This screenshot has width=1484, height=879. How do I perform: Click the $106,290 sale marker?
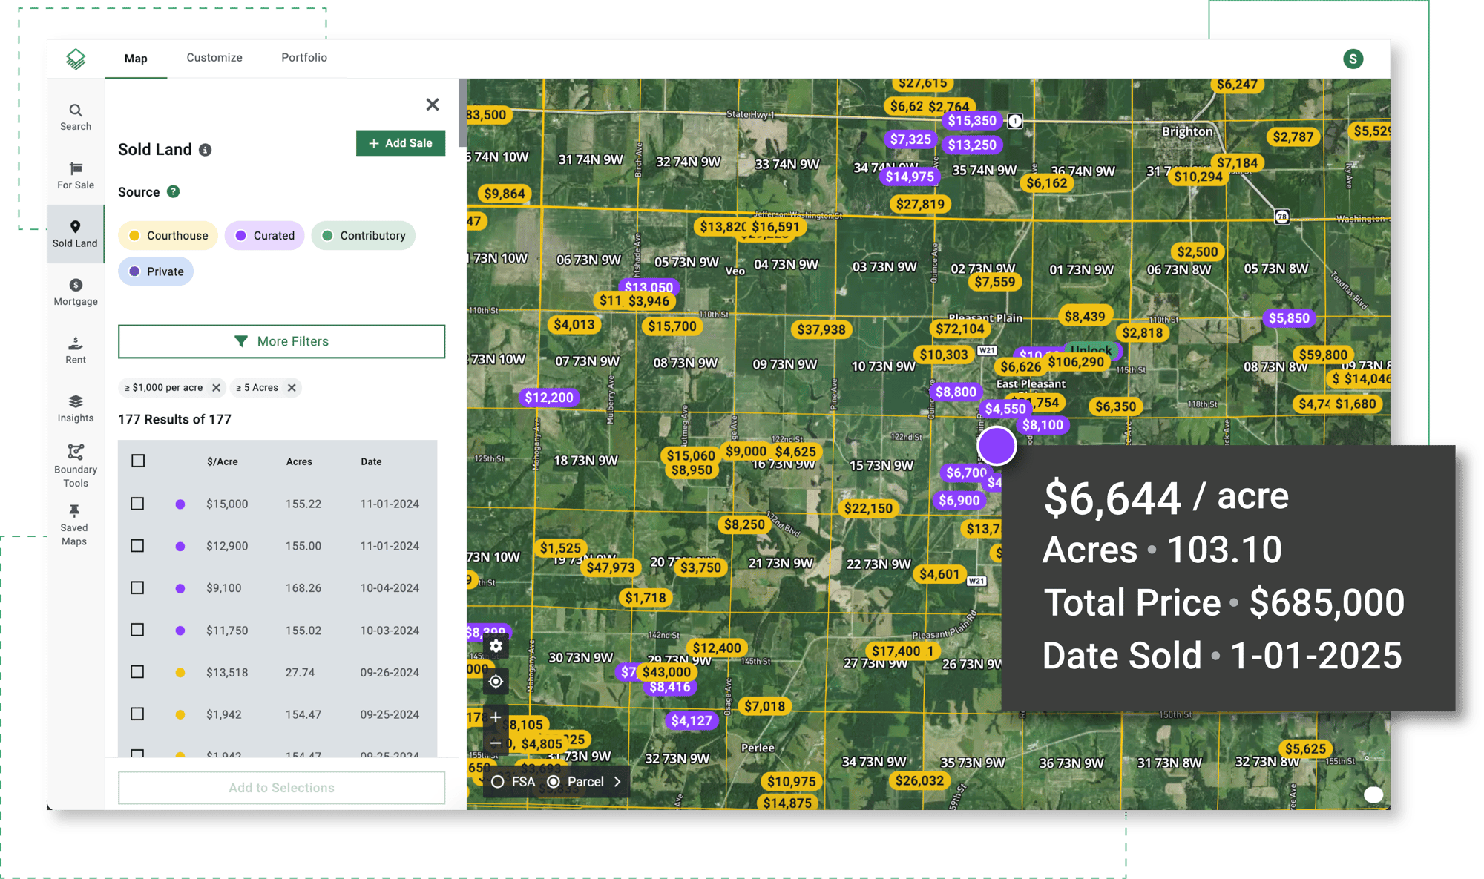(1076, 362)
